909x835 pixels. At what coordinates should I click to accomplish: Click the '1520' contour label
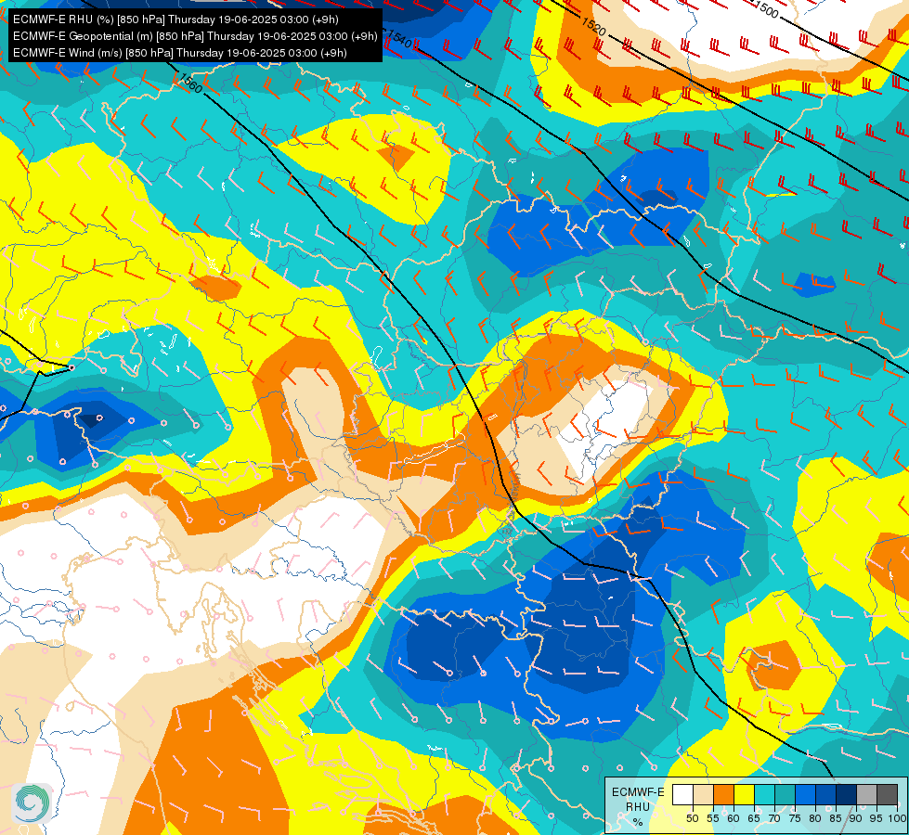(x=593, y=25)
